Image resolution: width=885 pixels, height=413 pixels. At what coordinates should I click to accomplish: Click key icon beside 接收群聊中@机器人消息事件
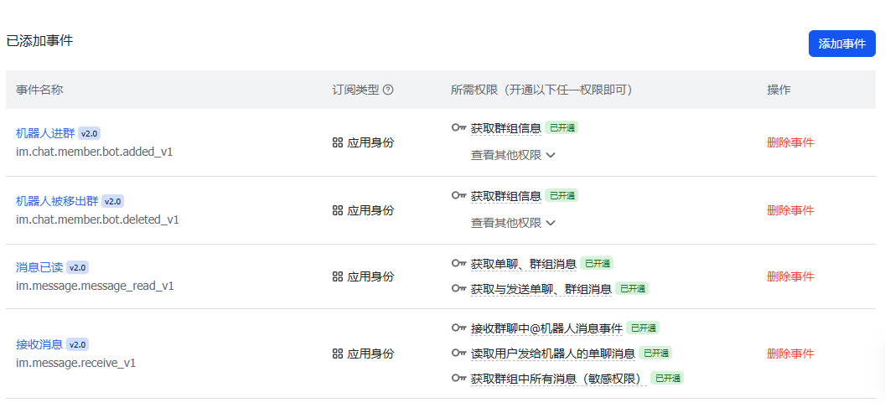(x=458, y=328)
